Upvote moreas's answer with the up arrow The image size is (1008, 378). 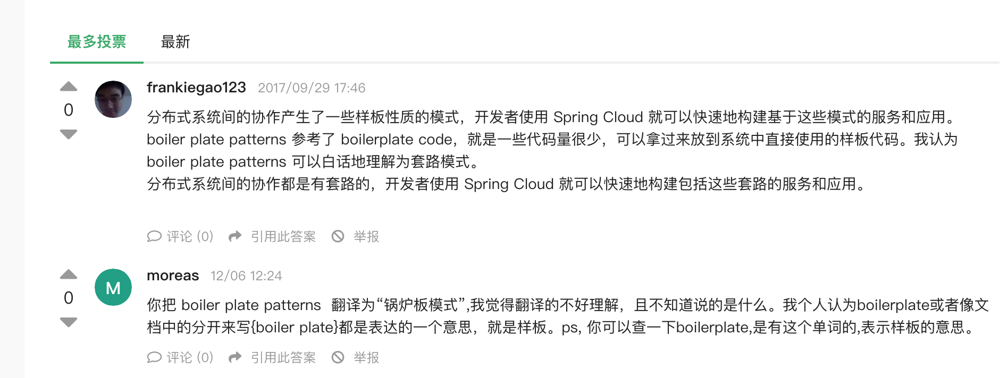click(68, 275)
